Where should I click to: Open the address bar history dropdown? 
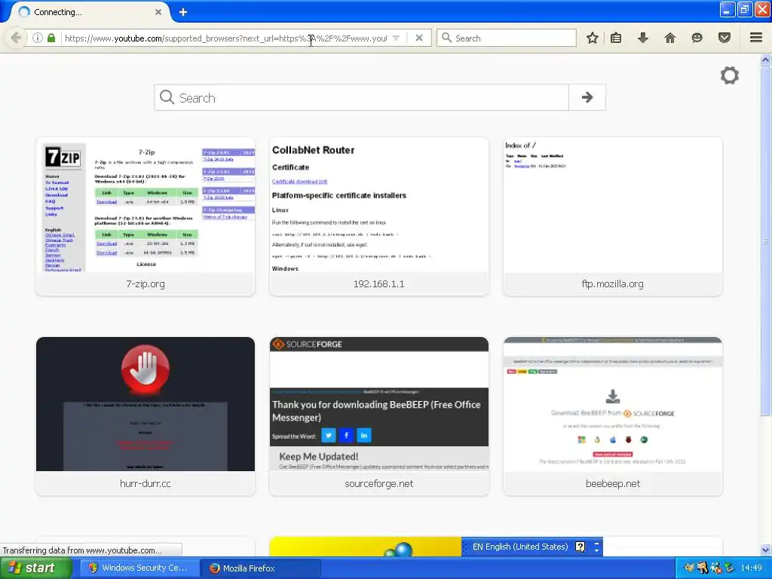[x=397, y=38]
